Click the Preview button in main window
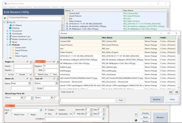This screenshot has height=123, width=182. 145,113
